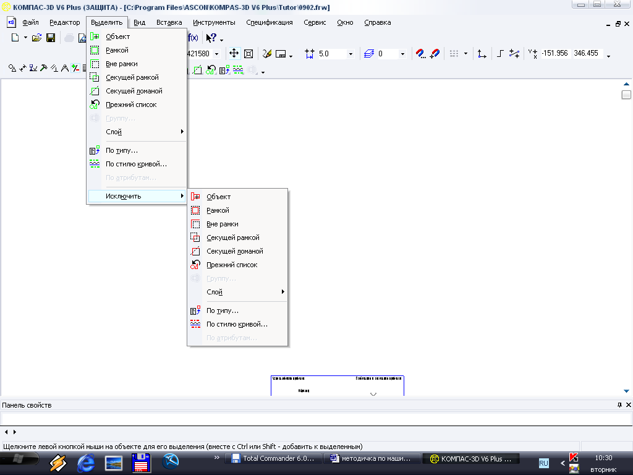Click the parametric mode points icon
The image size is (633, 475).
coord(514,53)
